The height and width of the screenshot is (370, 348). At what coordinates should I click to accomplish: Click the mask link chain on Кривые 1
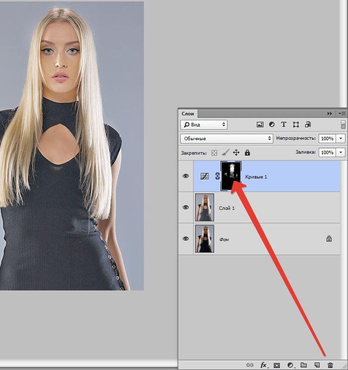click(x=218, y=176)
